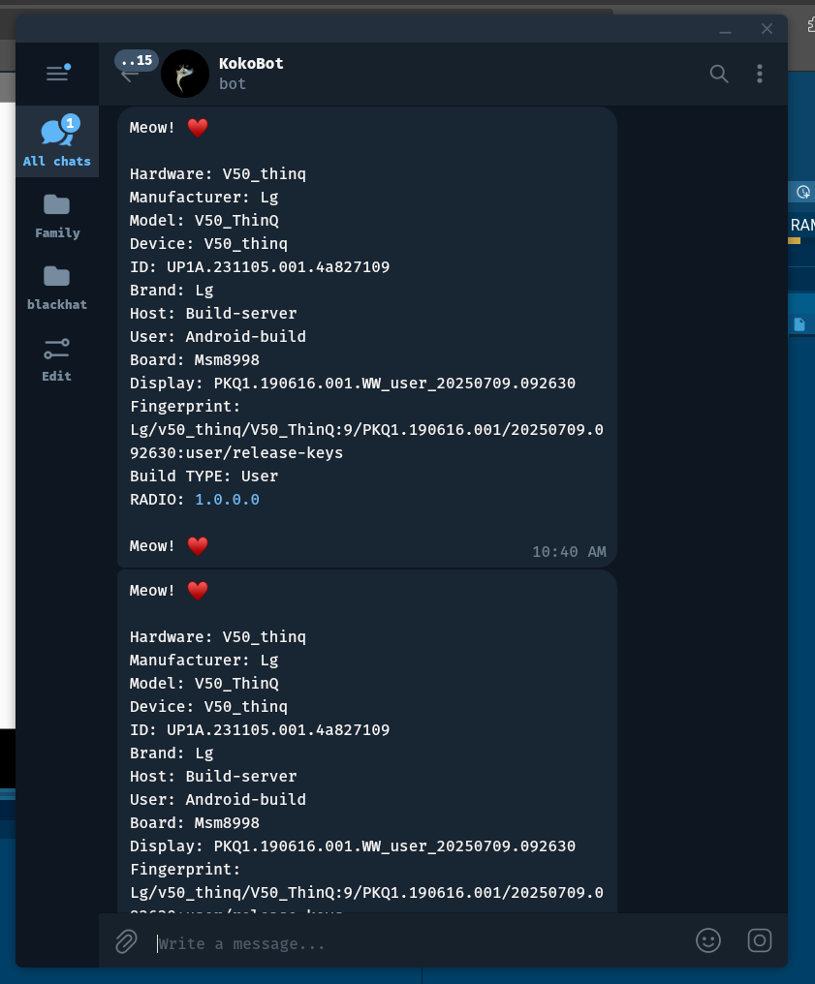Screen dimensions: 815x984
Task: Click the 10:40 AM message timestamp
Action: [569, 552]
